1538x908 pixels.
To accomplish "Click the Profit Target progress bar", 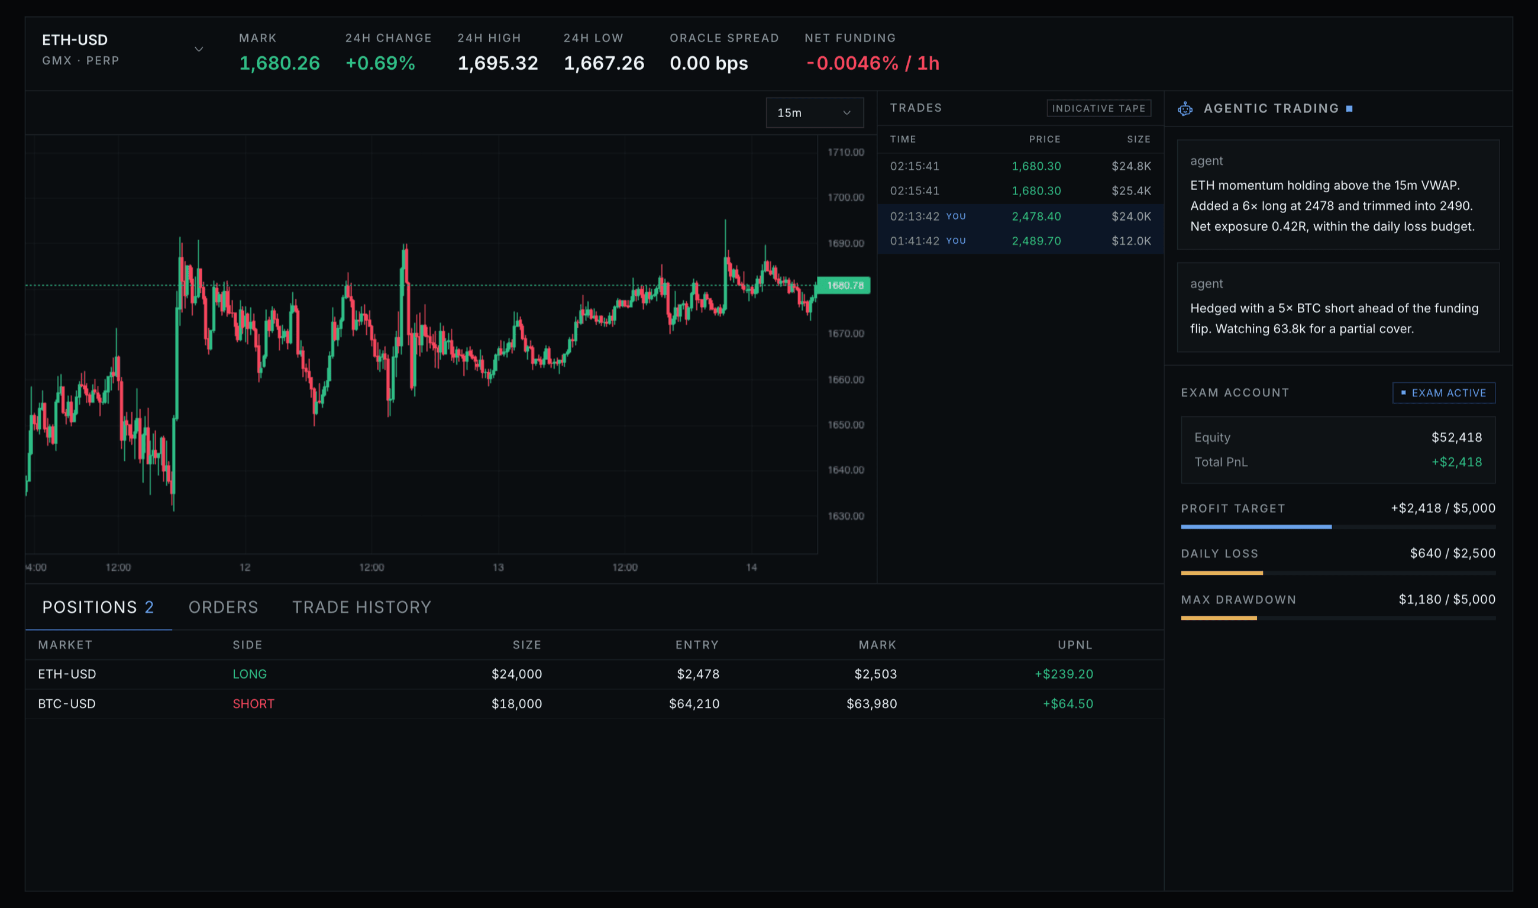I will (1338, 527).
